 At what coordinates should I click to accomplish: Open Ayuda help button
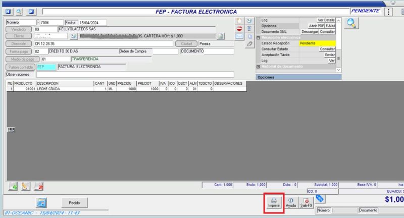[291, 203]
